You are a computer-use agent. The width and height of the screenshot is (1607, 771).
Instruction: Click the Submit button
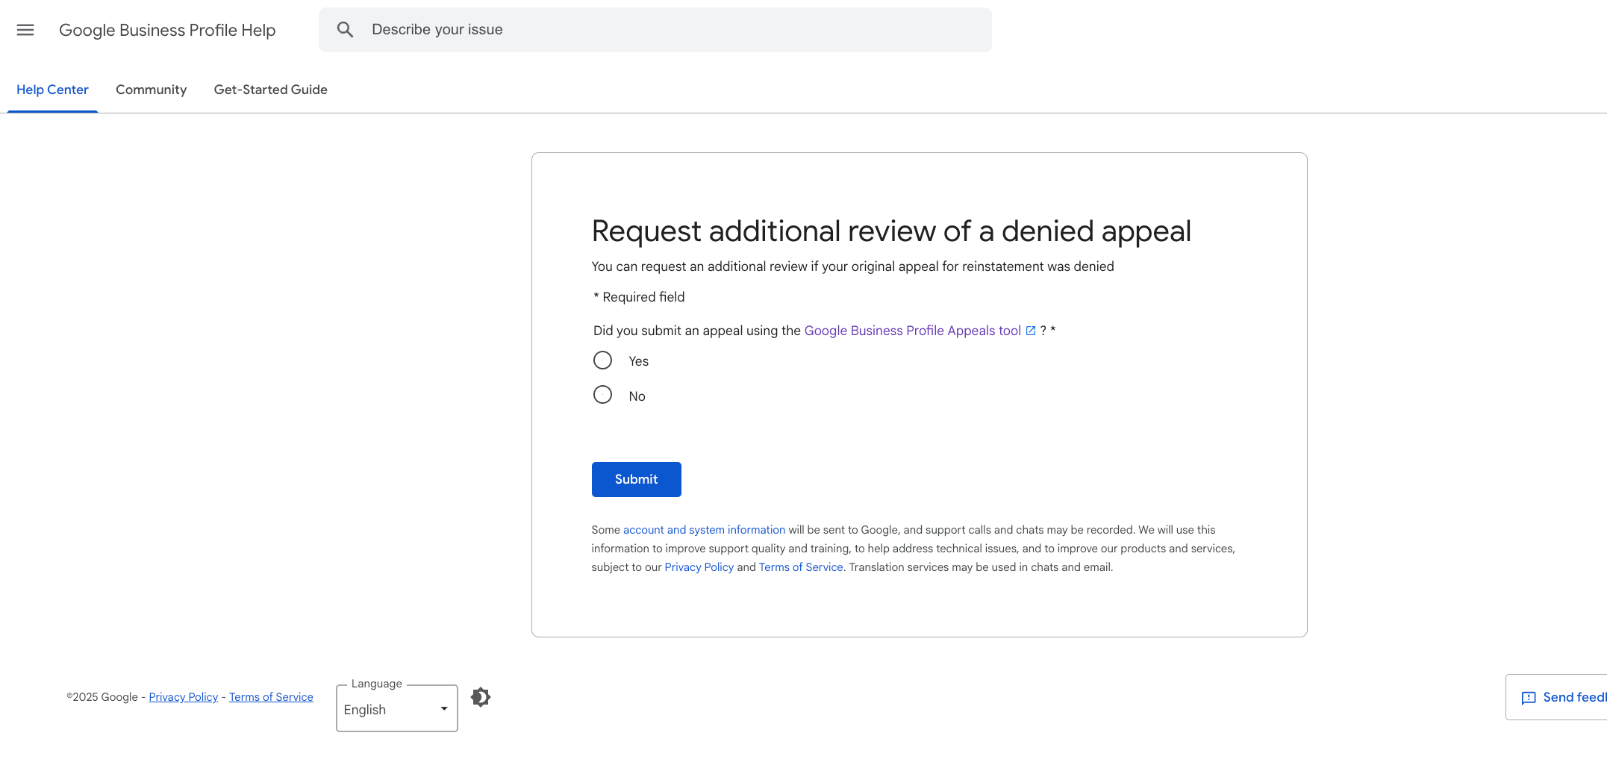(637, 479)
